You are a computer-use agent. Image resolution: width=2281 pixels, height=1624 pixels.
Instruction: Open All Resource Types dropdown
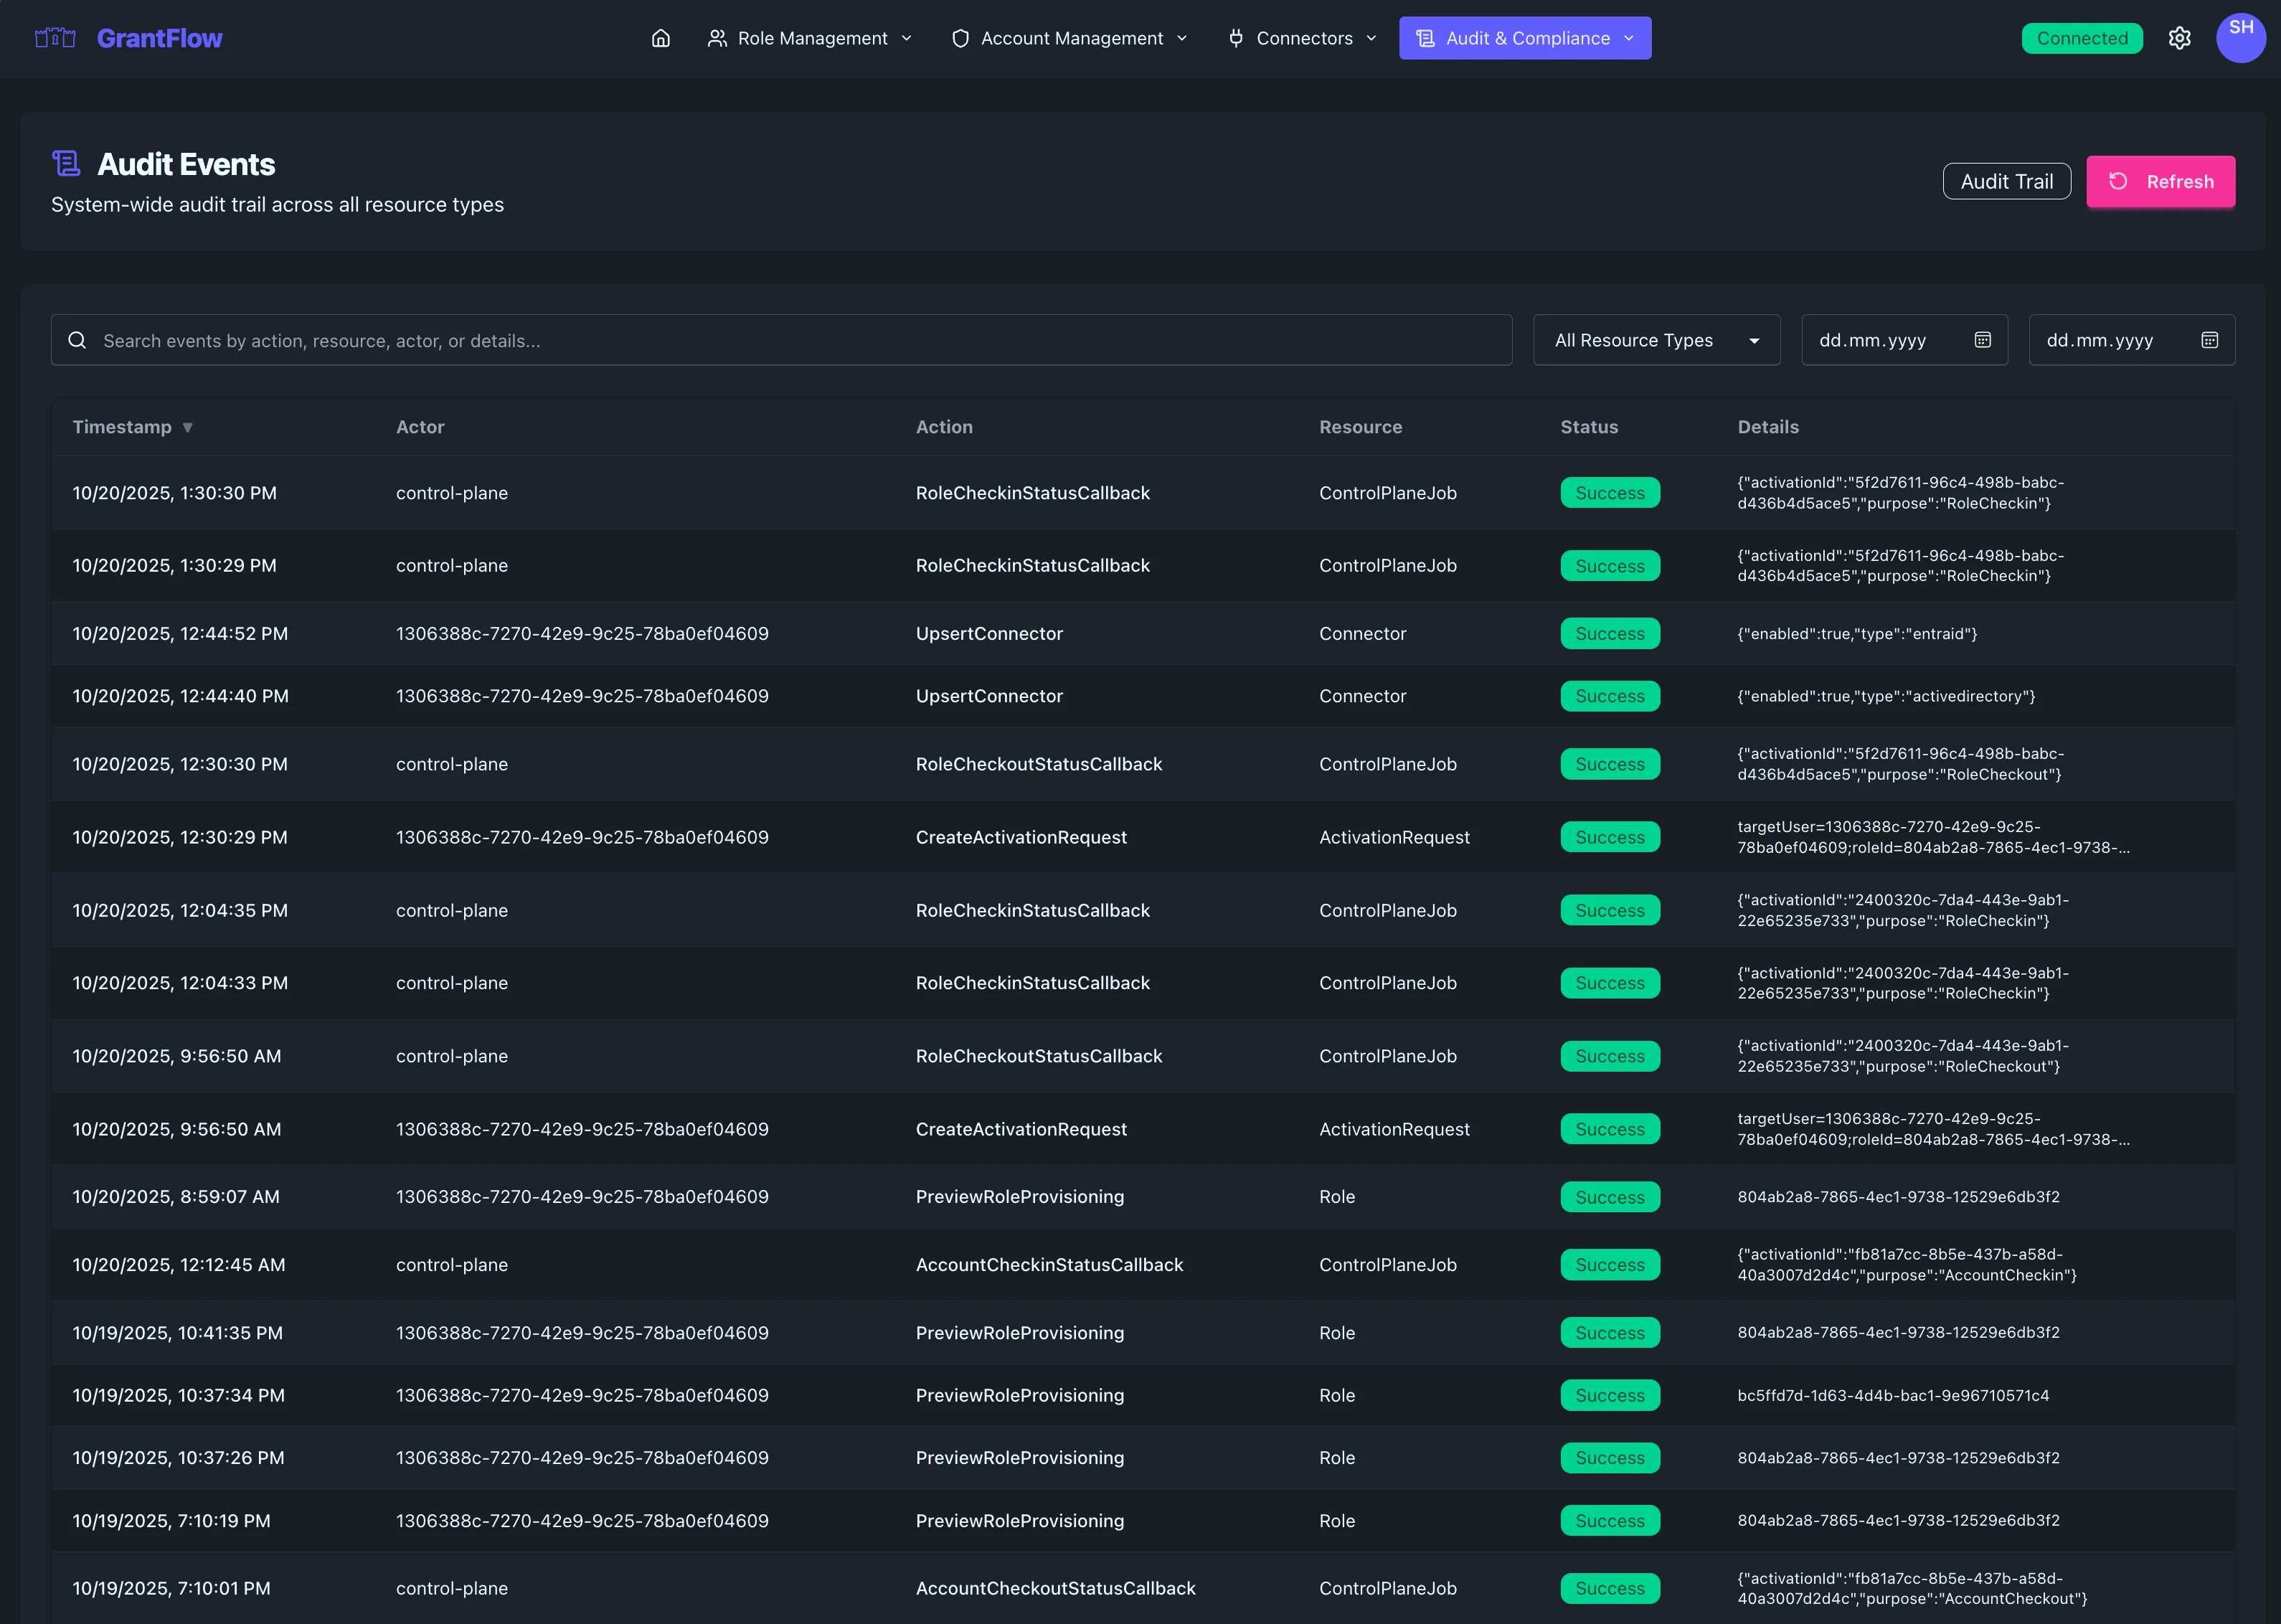pyautogui.click(x=1655, y=340)
